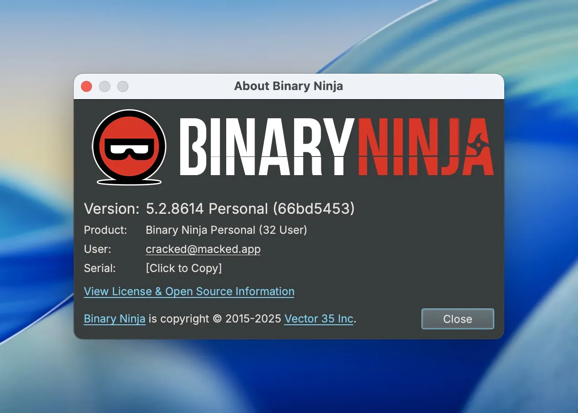Click the Binary Ninja mascot logo icon
Screen dimensions: 578x413
point(129,147)
